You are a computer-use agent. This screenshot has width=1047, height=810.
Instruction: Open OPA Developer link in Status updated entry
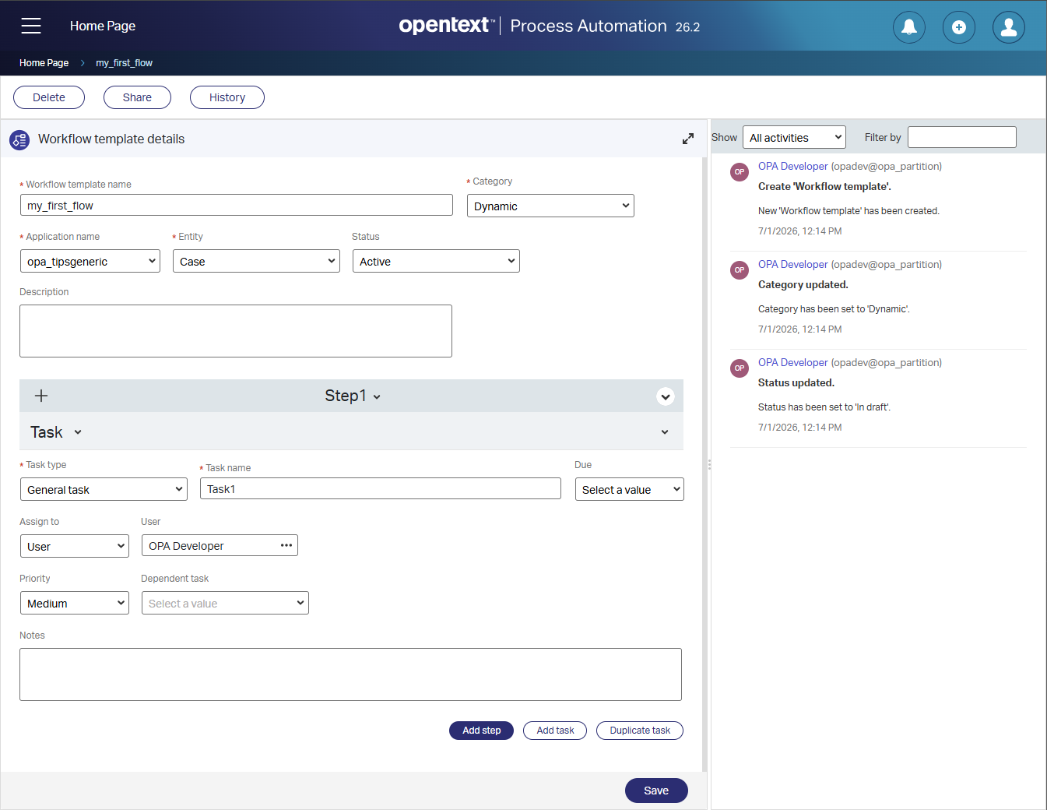click(x=792, y=362)
